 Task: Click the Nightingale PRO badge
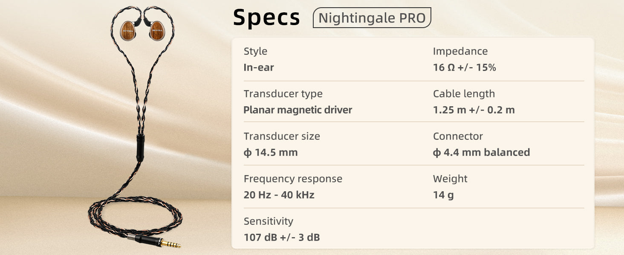[x=372, y=18]
